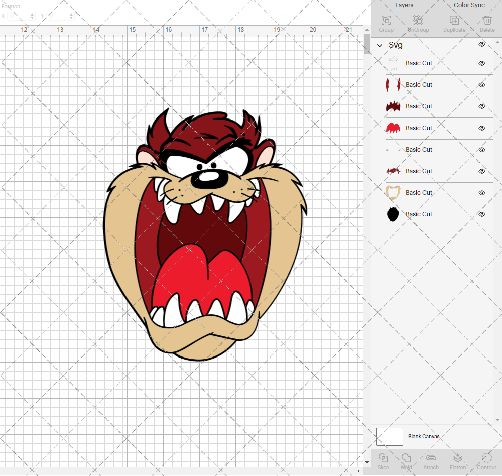Hide the red side strips Basic Cut layer
The height and width of the screenshot is (476, 502).
tap(482, 85)
